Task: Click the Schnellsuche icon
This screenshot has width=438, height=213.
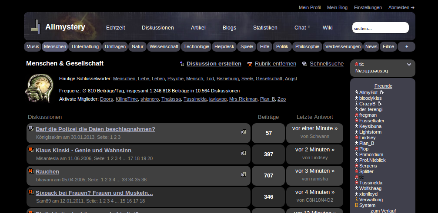Action: (x=305, y=64)
